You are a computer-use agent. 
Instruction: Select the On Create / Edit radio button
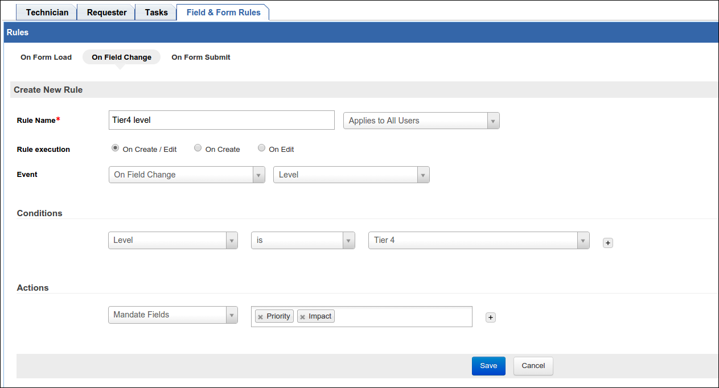pyautogui.click(x=116, y=148)
